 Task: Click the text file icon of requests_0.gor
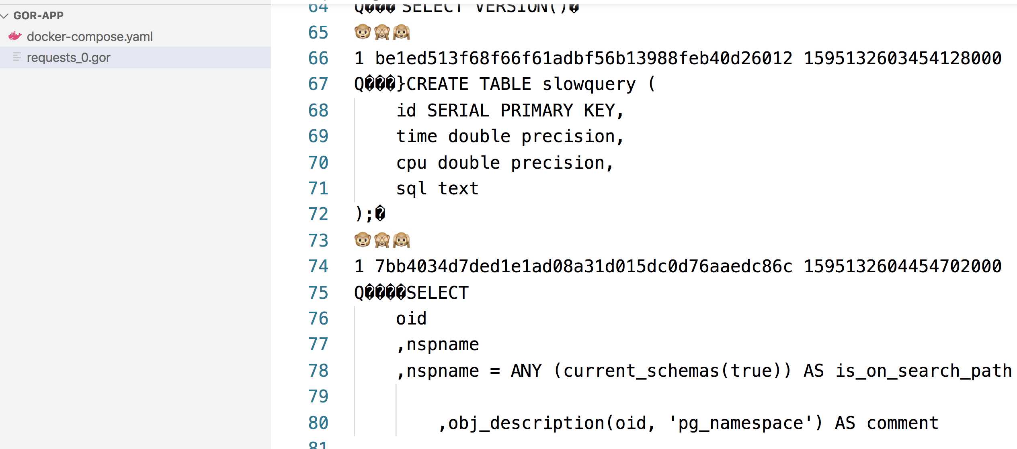(16, 57)
